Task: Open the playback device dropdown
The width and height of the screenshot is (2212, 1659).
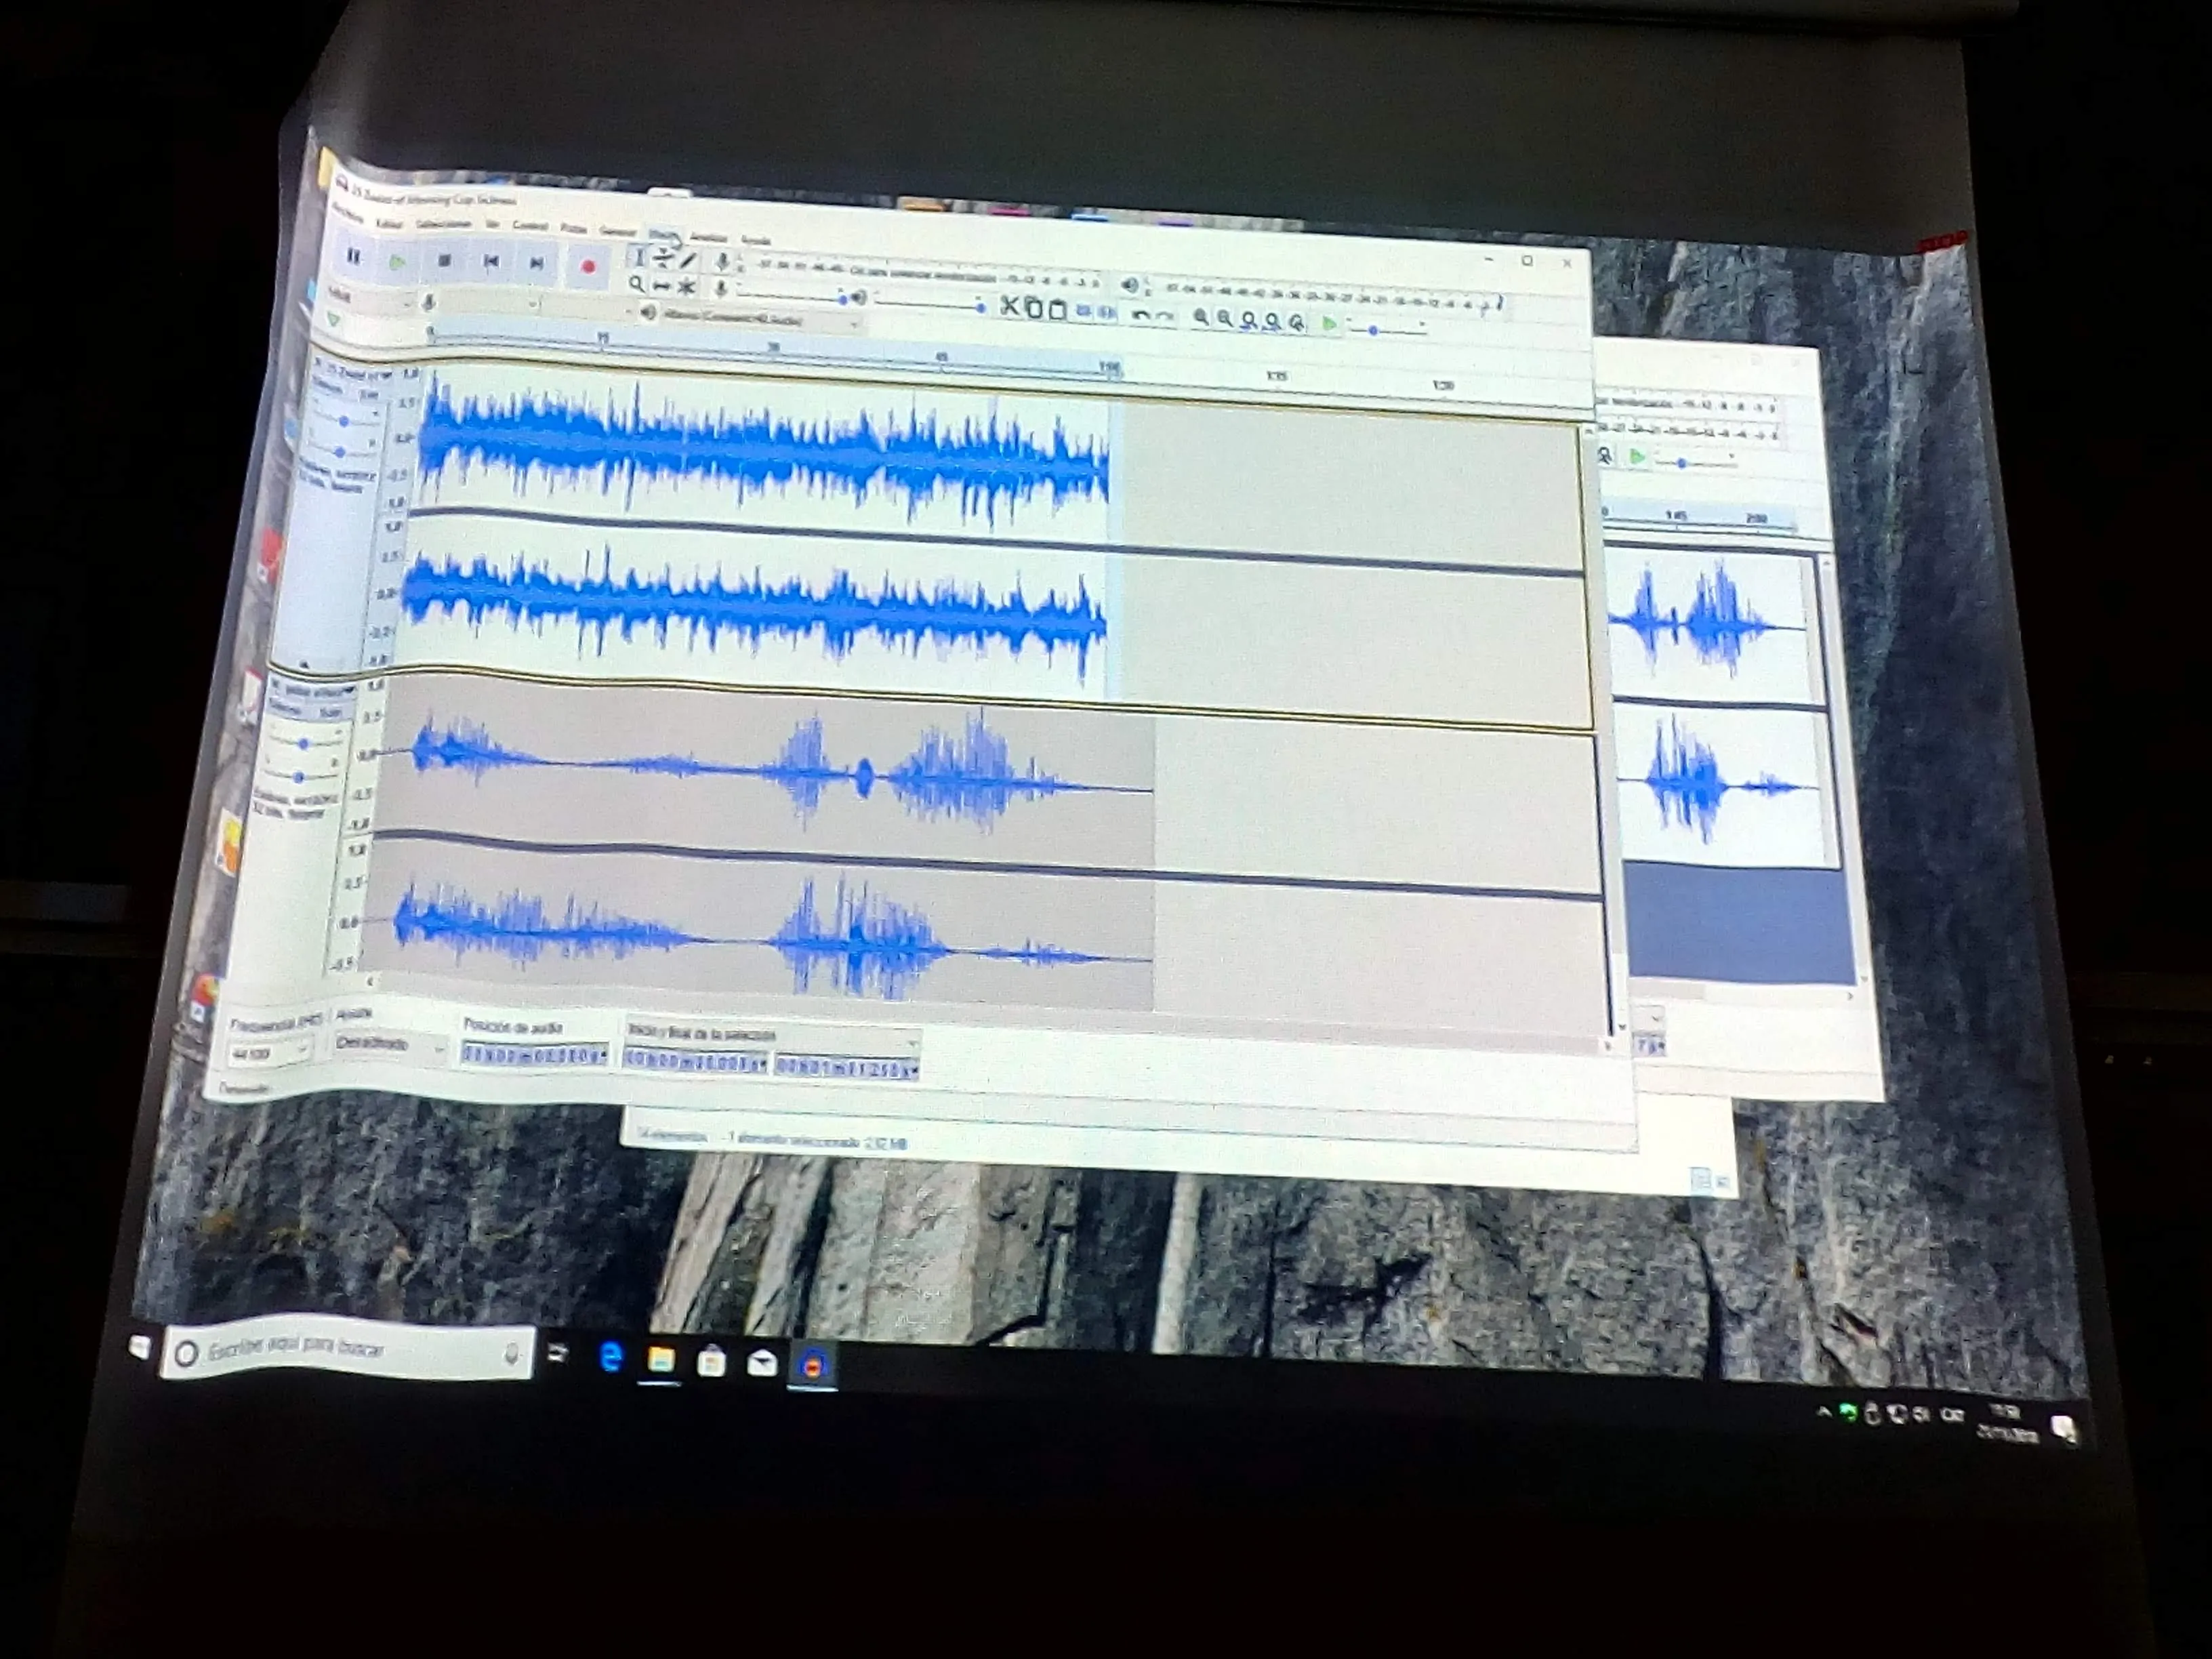Action: pyautogui.click(x=760, y=320)
